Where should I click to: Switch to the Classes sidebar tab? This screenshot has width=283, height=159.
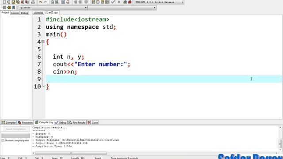(15, 13)
